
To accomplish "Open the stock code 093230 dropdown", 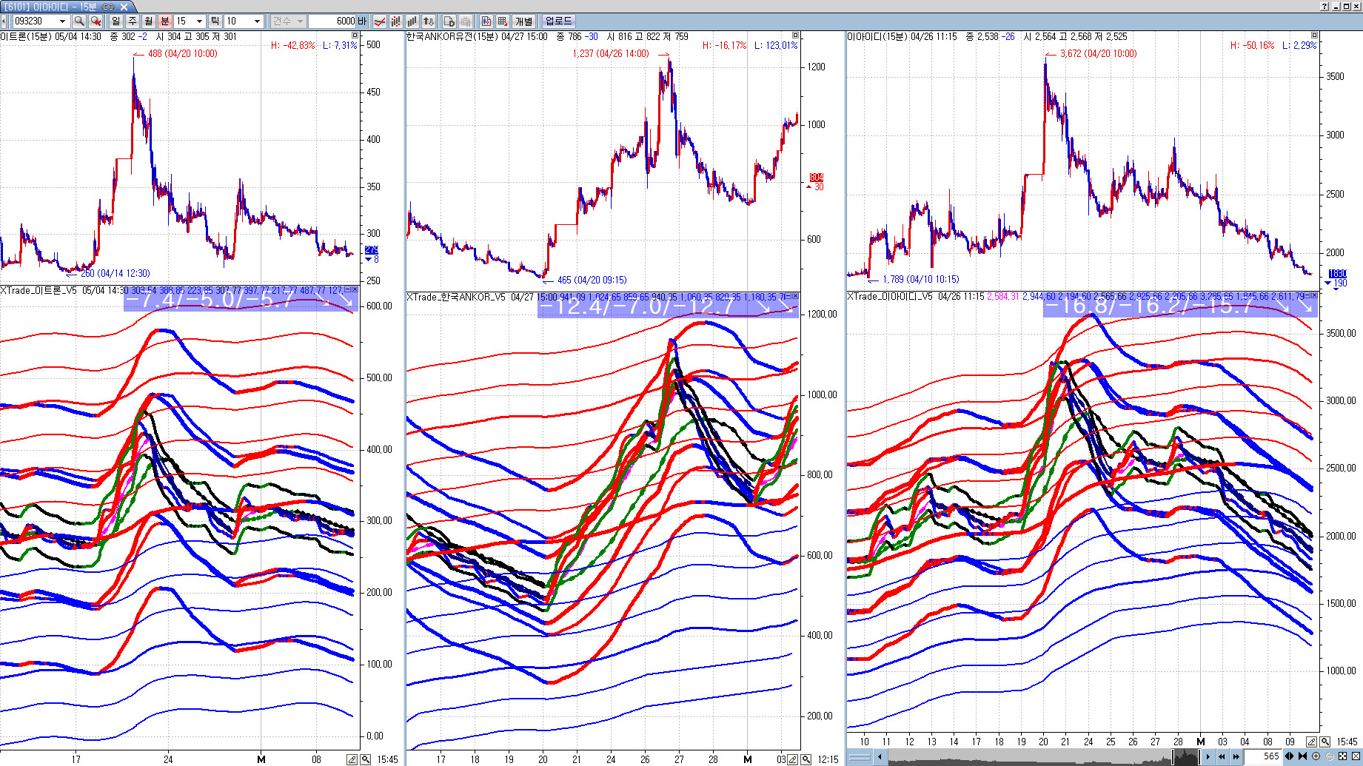I will coord(62,21).
